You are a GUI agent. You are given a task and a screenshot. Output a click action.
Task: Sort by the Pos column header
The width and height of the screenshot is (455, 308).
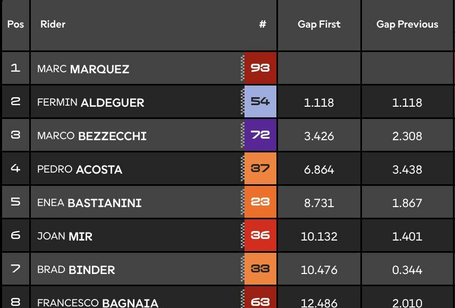coord(15,24)
